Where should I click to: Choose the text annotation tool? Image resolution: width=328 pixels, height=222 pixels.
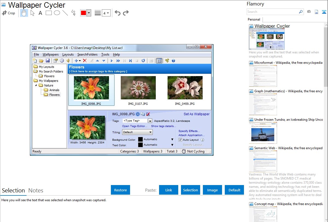(40, 13)
